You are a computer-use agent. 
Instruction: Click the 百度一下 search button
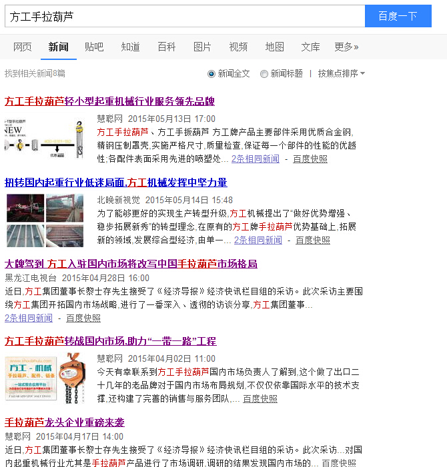[x=398, y=17]
